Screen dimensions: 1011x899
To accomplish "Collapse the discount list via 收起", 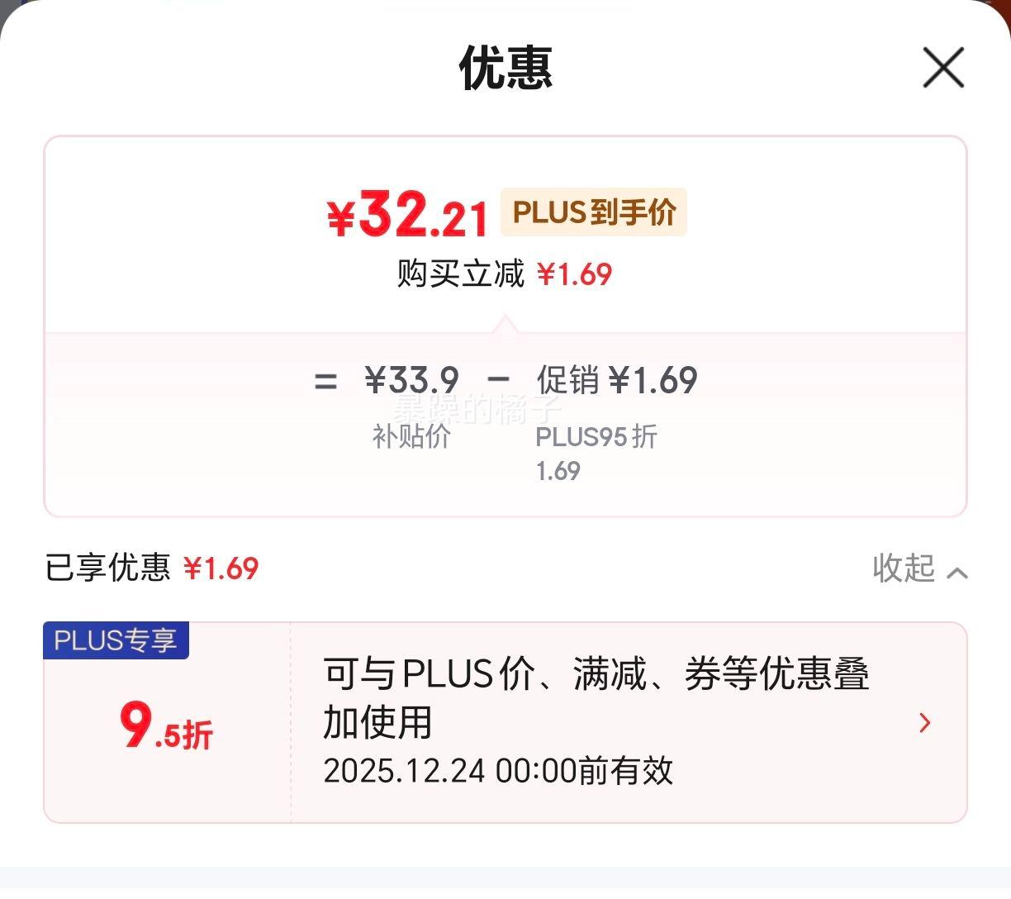I will pos(904,568).
